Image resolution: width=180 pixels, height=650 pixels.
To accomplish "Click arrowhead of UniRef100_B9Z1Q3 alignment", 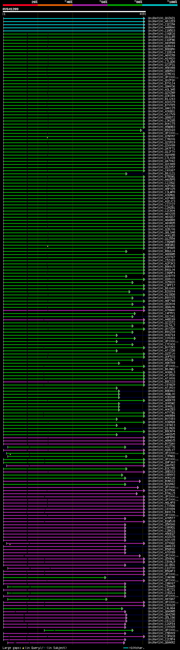I will pos(141,130).
